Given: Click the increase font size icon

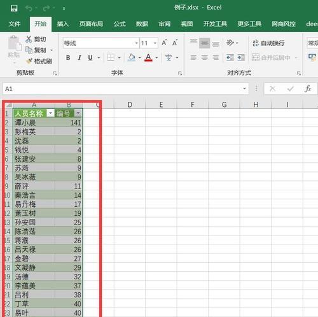Looking at the screenshot, I should point(164,43).
